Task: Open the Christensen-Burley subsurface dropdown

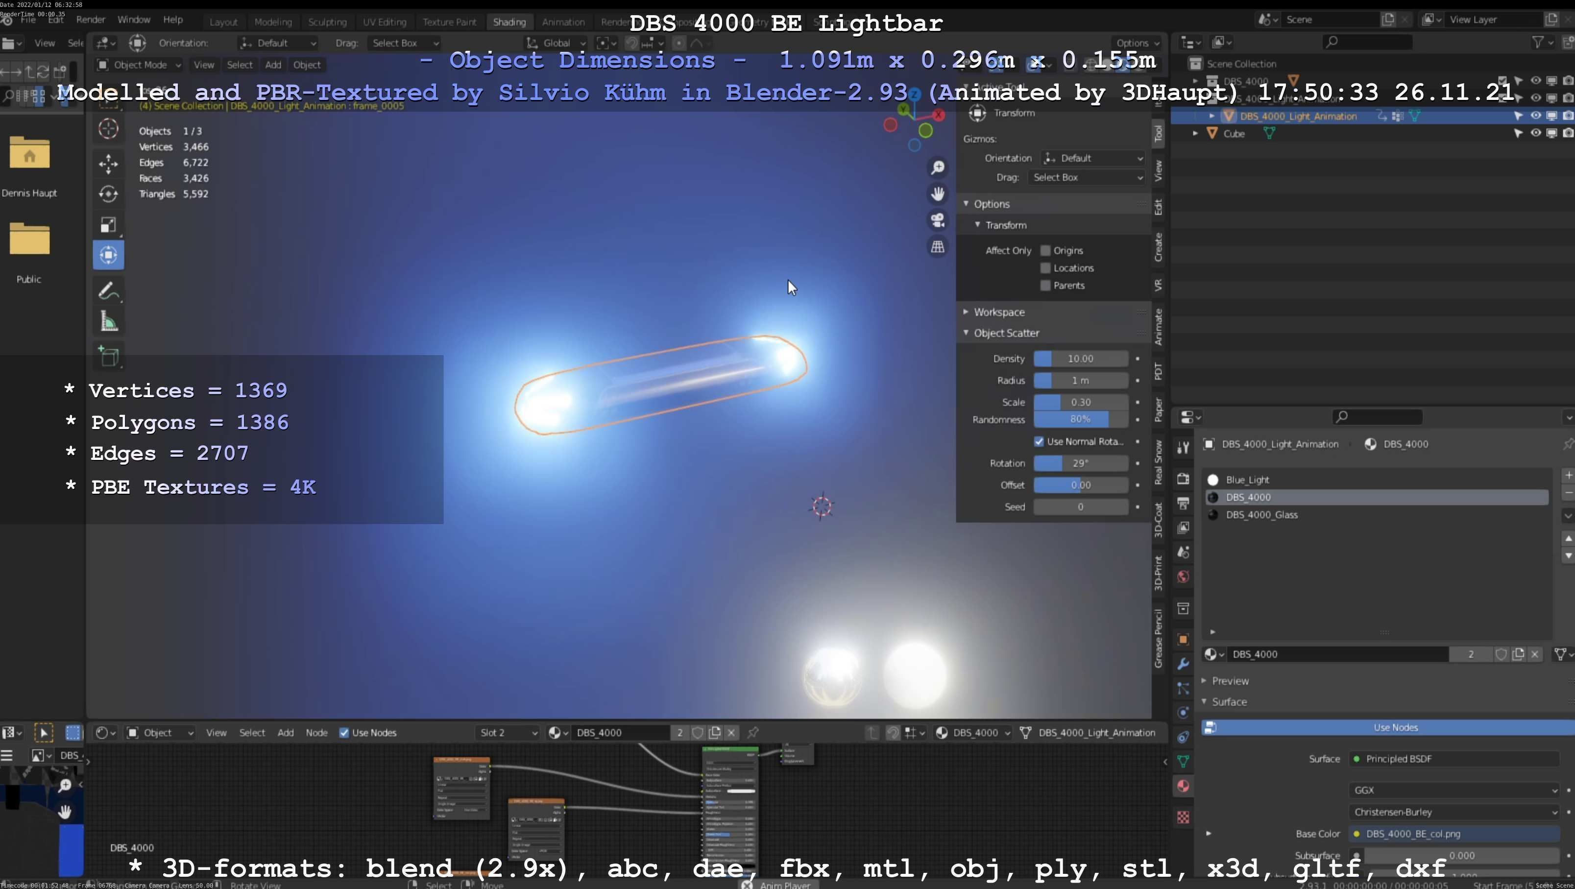Action: tap(1454, 812)
